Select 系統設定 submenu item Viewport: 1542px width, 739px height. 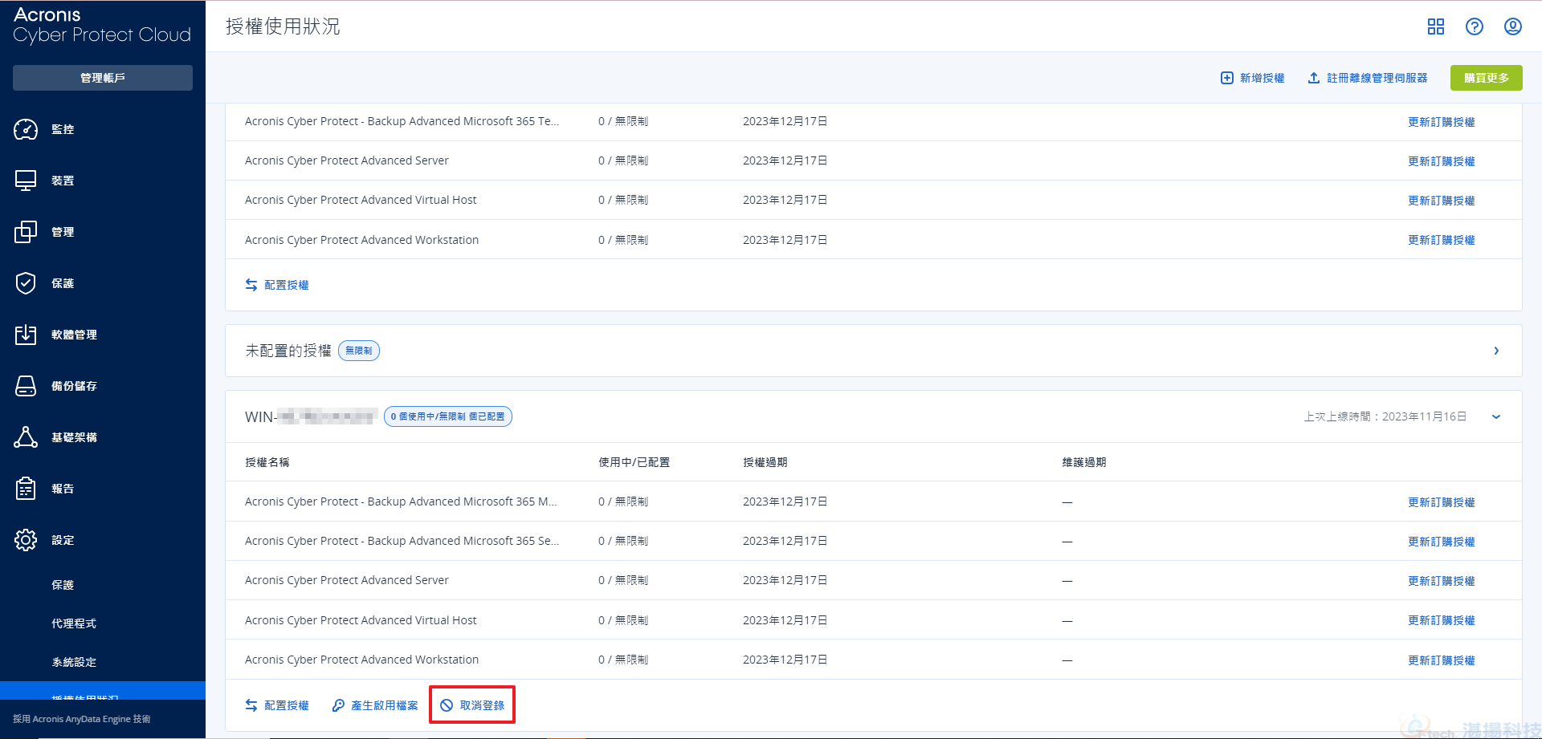(x=74, y=662)
